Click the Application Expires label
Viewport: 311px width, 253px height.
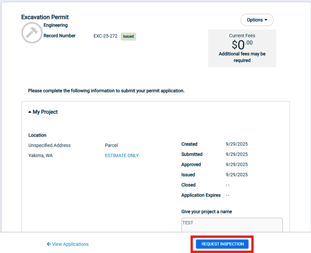[200, 195]
